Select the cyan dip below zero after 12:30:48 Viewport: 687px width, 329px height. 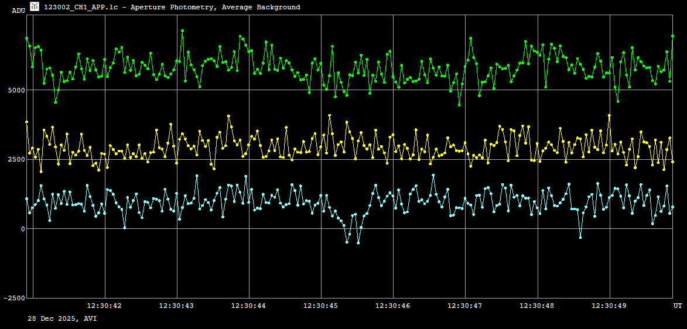(x=580, y=237)
